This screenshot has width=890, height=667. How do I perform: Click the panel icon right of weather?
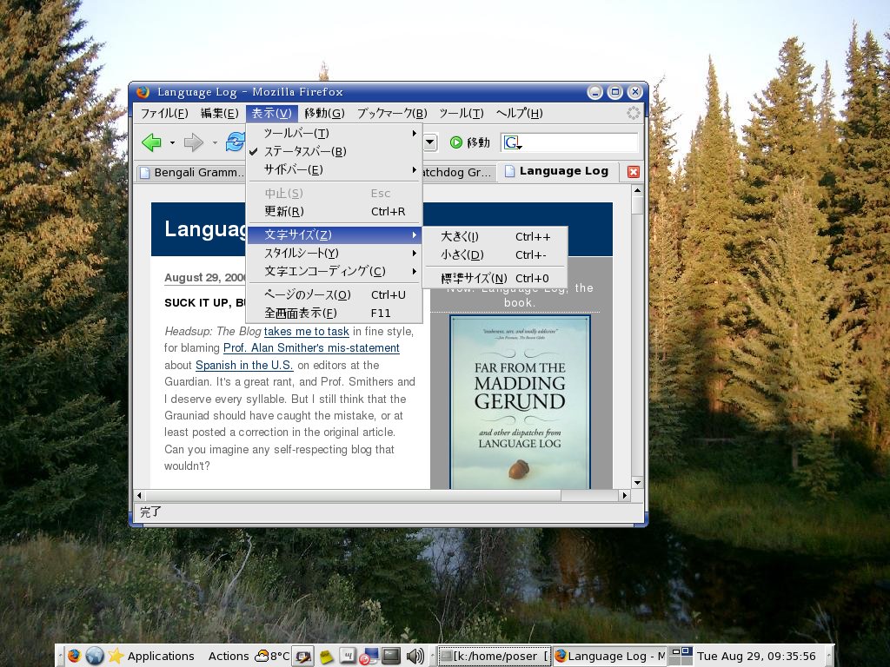(x=303, y=657)
